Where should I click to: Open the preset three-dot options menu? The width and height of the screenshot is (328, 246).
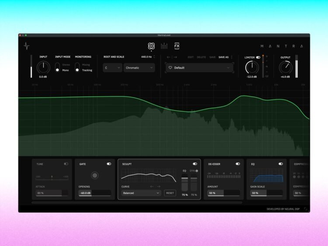click(231, 57)
